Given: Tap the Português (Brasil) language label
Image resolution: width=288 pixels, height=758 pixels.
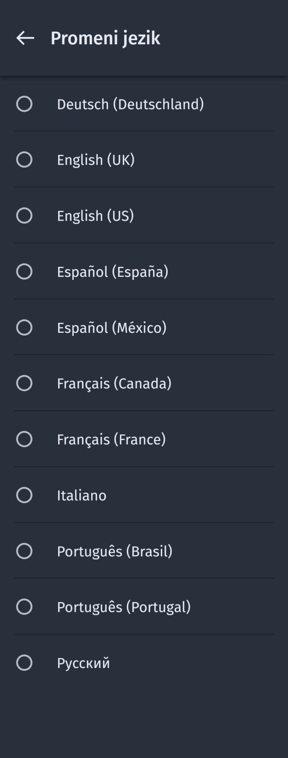Looking at the screenshot, I should point(115,552).
